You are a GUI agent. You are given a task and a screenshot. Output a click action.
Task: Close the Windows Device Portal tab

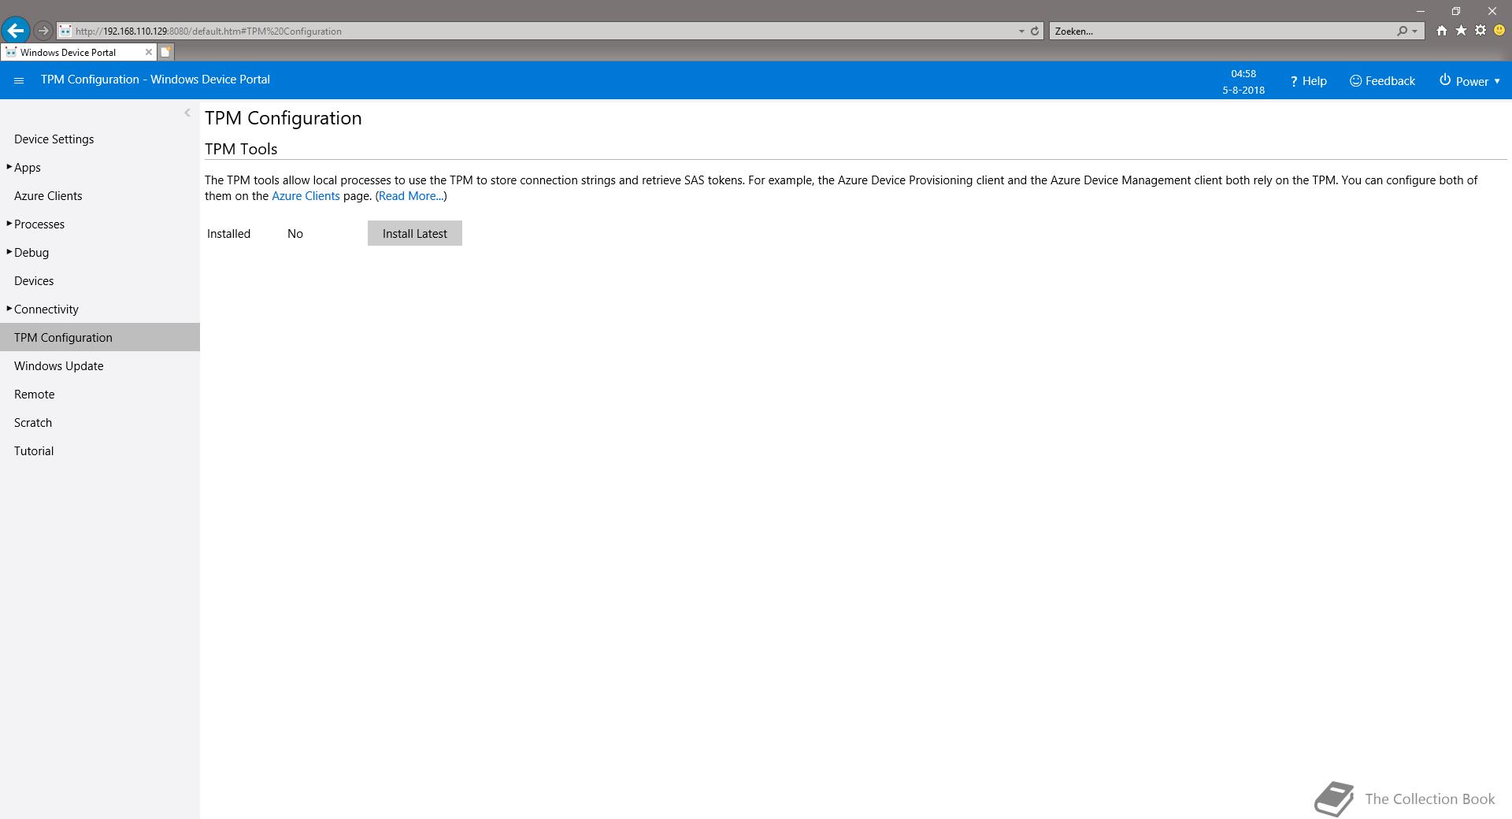(148, 52)
